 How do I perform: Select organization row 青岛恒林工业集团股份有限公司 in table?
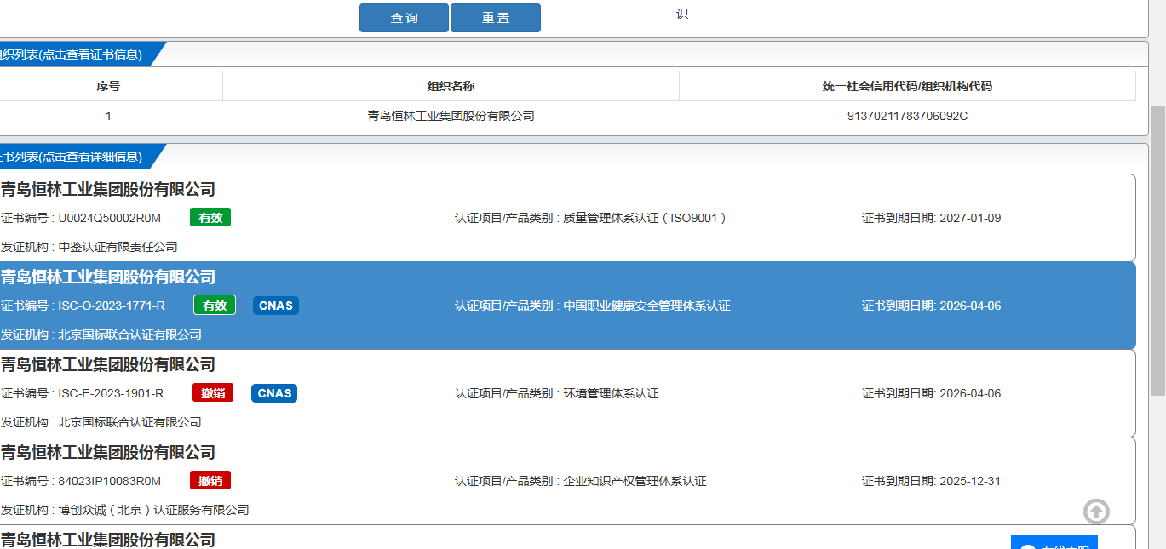pos(567,116)
